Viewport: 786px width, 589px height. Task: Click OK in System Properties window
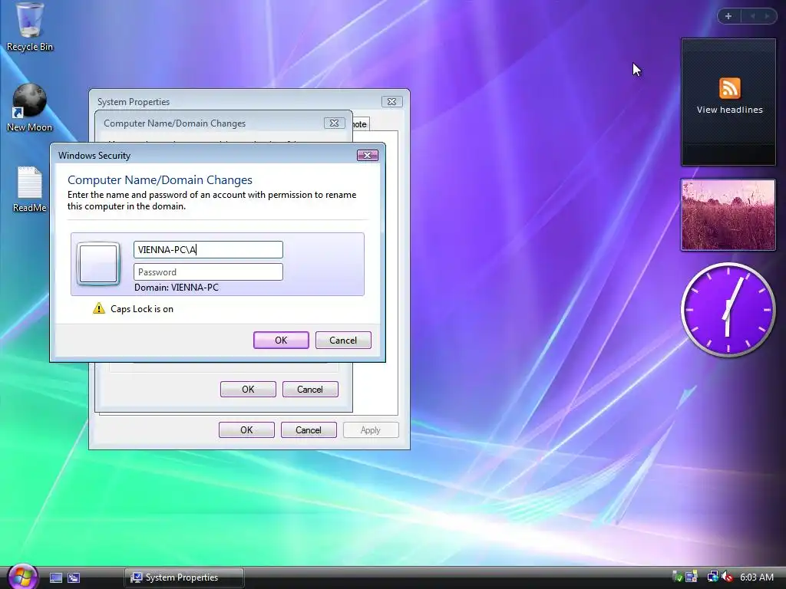pos(246,429)
